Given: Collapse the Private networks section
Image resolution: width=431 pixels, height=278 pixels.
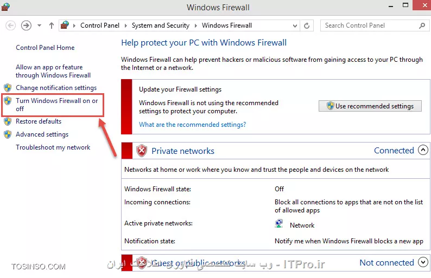Looking at the screenshot, I should pos(423,150).
